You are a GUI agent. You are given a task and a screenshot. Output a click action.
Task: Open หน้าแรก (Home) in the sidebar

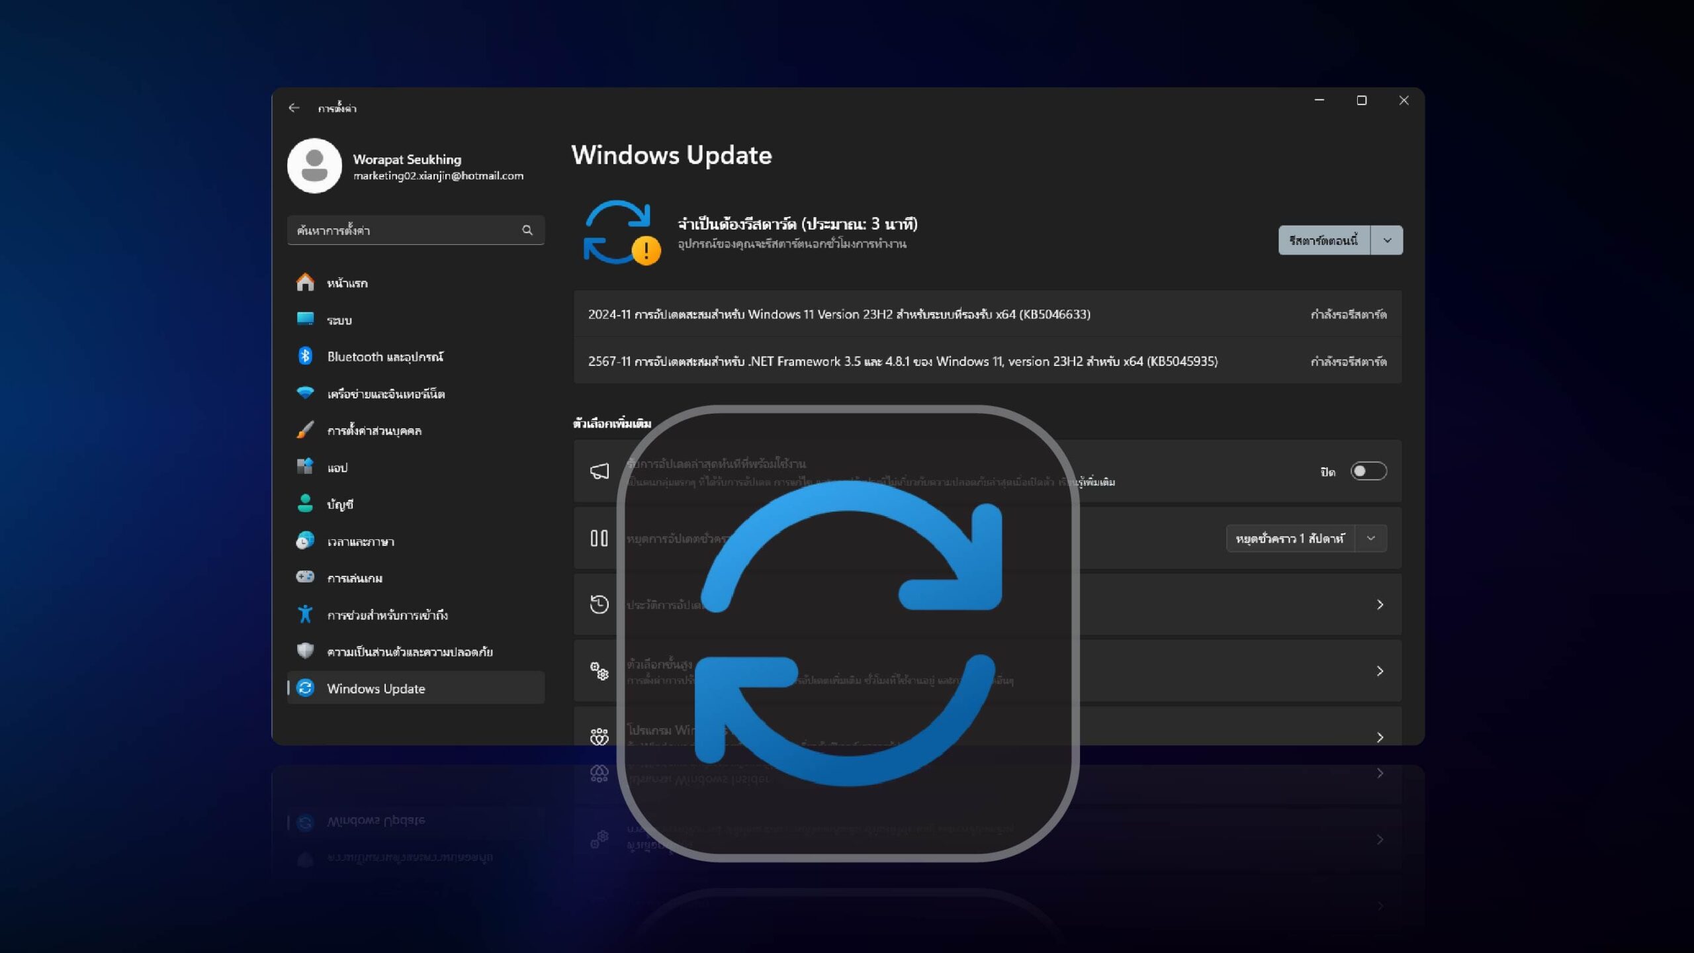click(x=416, y=283)
